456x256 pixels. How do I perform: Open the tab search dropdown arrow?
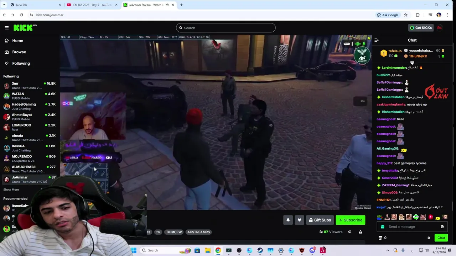coord(4,5)
